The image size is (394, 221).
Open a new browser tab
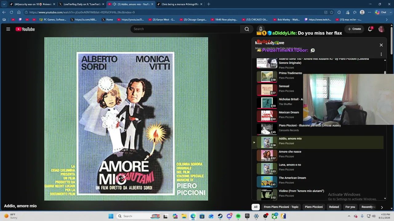tap(209, 4)
